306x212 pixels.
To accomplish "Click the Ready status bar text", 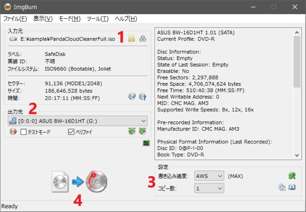I will [x=9, y=206].
